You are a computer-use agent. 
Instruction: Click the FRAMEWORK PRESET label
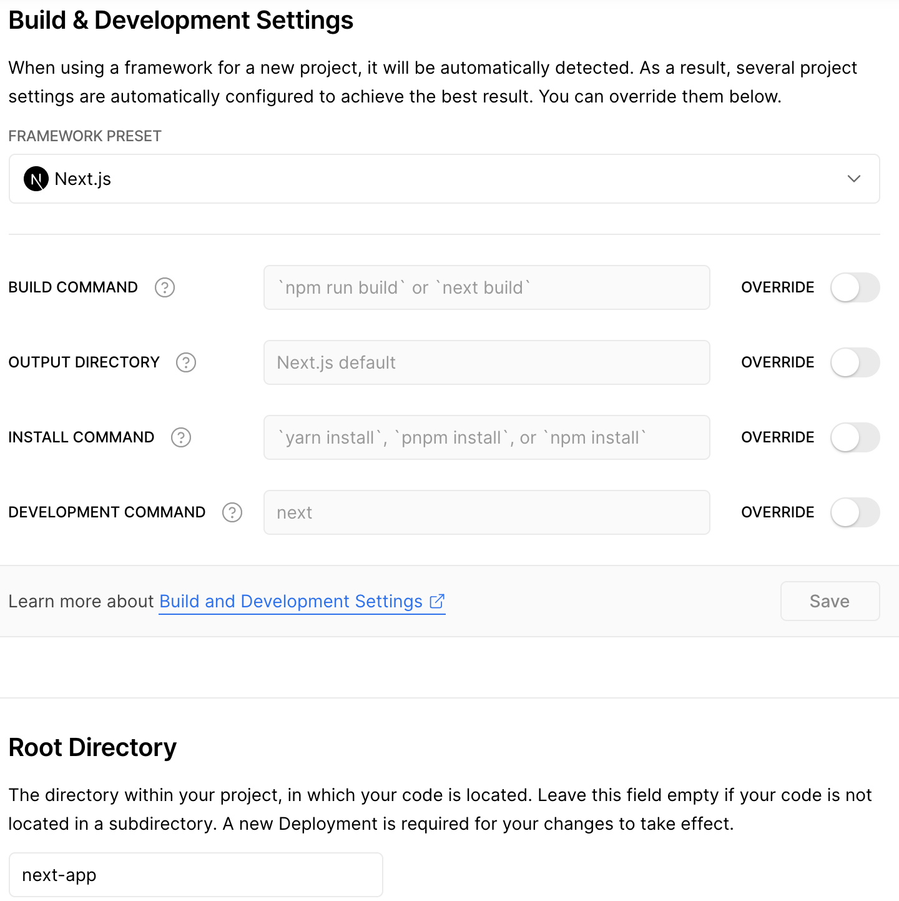[85, 136]
